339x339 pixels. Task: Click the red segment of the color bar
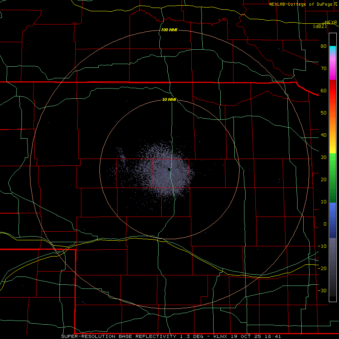tap(333, 91)
